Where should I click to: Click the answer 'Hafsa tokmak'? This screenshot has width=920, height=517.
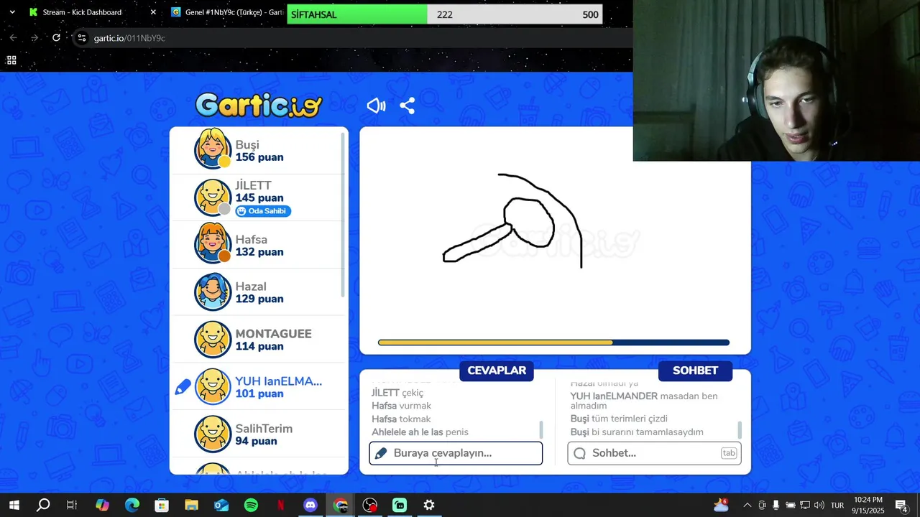(x=401, y=419)
